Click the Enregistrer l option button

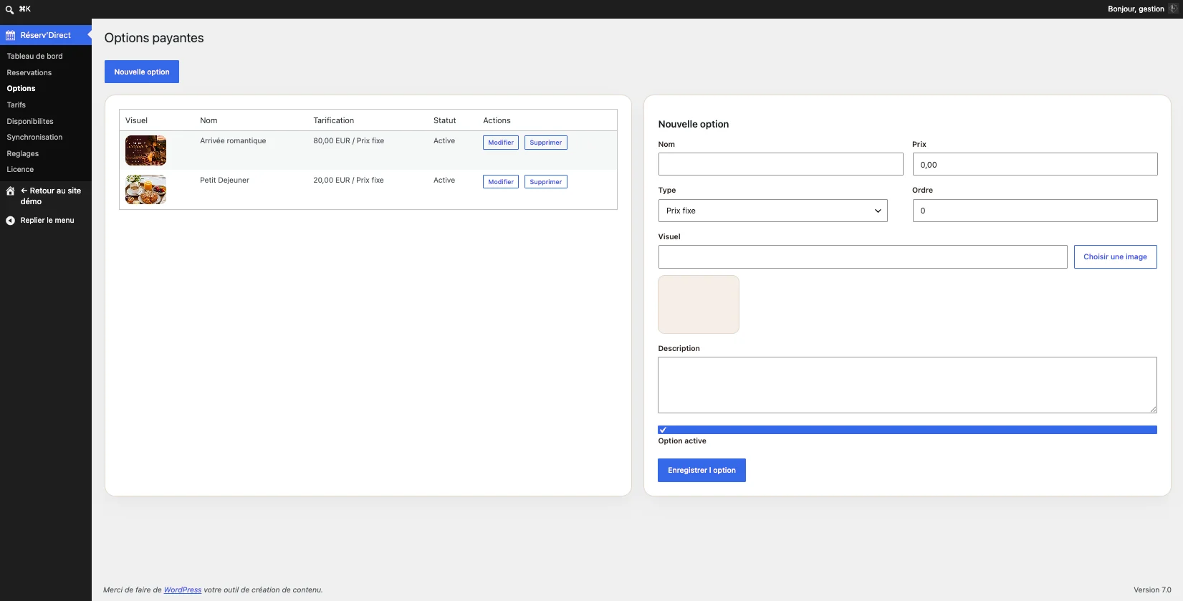[701, 471]
